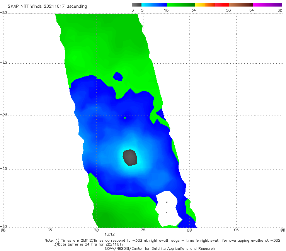Viewport: 286px width, 251px height.
Task: Click the gray 0-5 segment of the color bar
Action: coord(137,5)
